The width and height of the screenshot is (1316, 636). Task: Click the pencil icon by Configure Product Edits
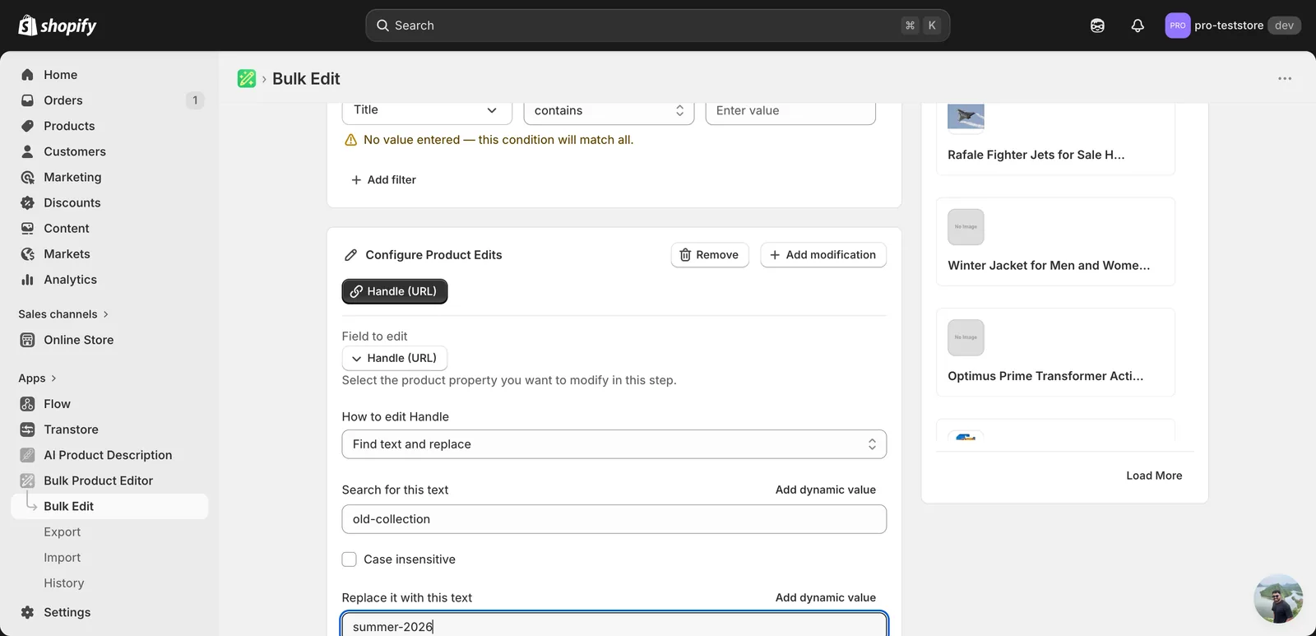pos(350,255)
